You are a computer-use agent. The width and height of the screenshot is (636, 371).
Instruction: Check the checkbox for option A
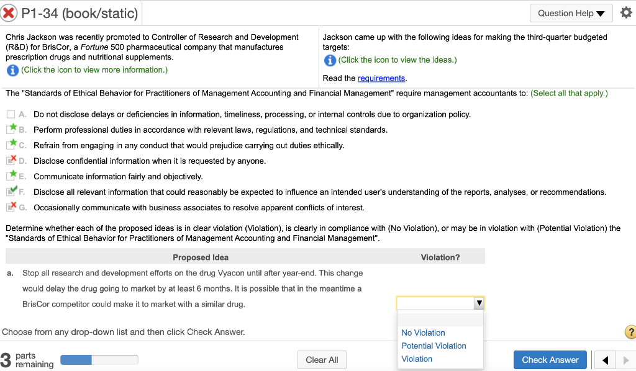(x=10, y=114)
